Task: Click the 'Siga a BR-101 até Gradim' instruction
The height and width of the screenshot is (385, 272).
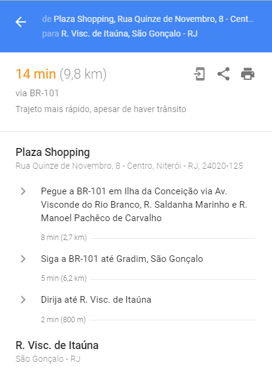Action: (122, 259)
